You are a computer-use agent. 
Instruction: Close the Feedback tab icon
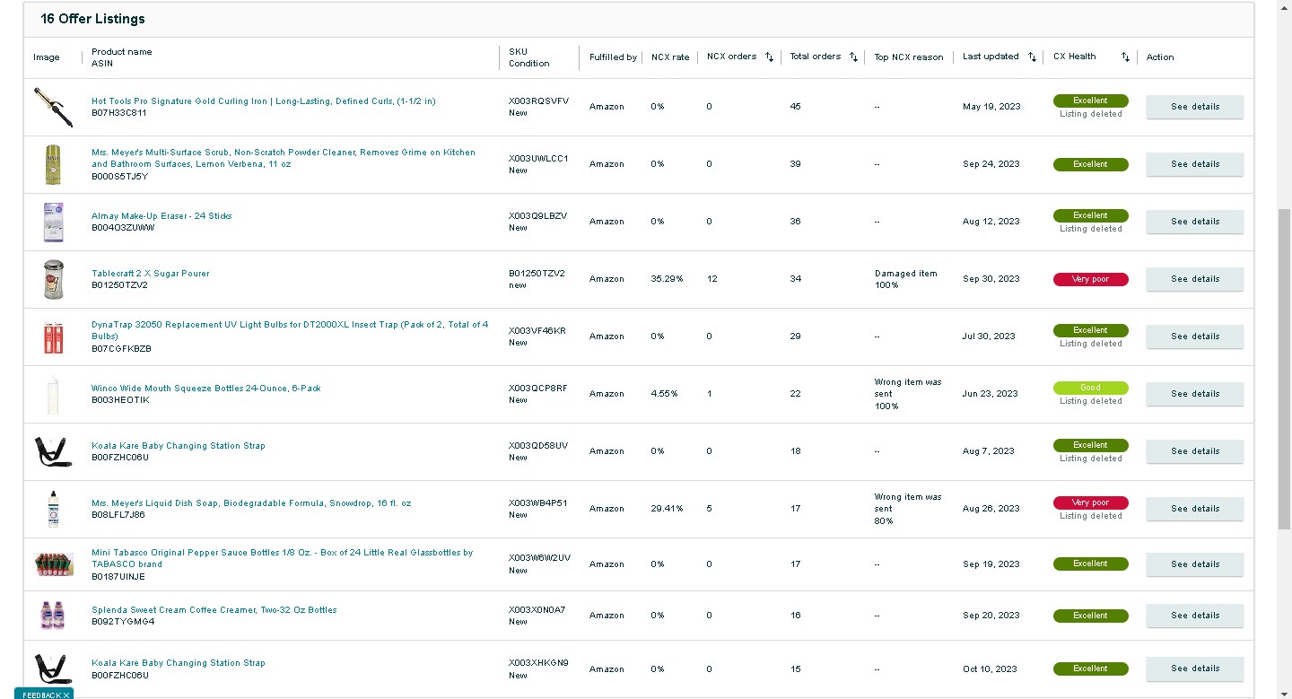(x=66, y=695)
